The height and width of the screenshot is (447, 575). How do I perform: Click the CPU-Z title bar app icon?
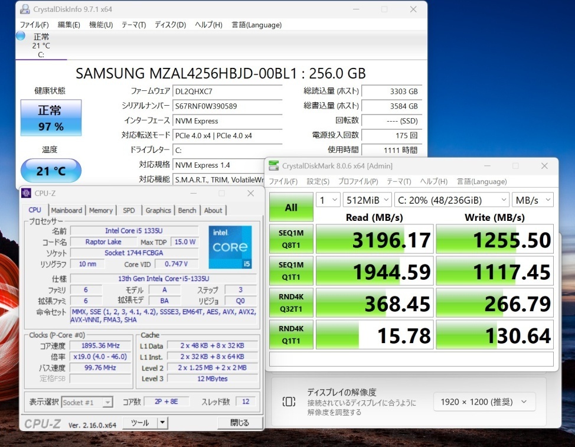point(27,193)
